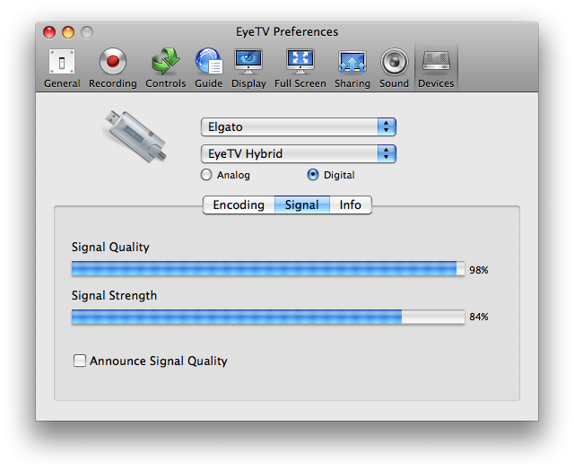Click the EyeTV USB stick device image

[135, 136]
